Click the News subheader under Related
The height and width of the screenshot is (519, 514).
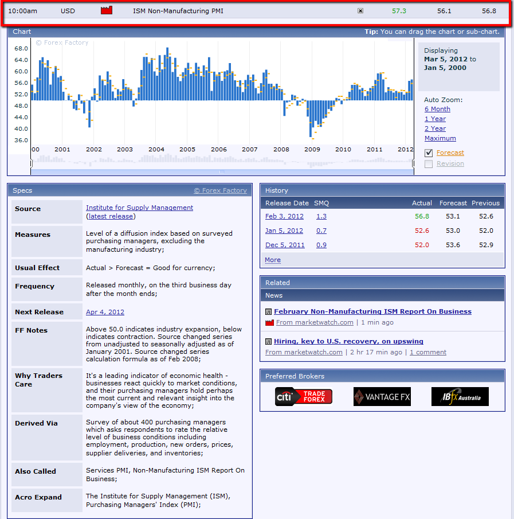(x=382, y=295)
